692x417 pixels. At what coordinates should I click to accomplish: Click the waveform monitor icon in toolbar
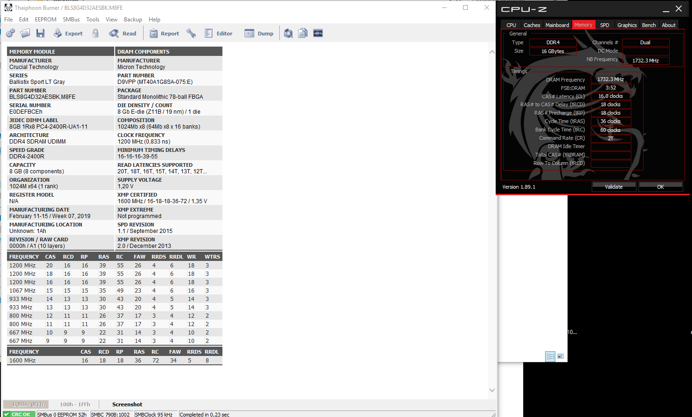pos(318,33)
